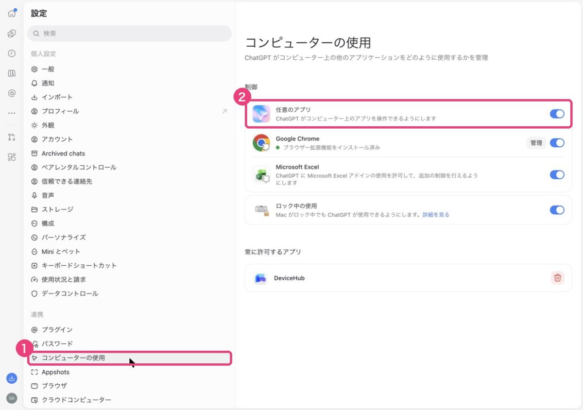
Task: Open ペアレンタルコントロール settings
Action: click(x=129, y=167)
